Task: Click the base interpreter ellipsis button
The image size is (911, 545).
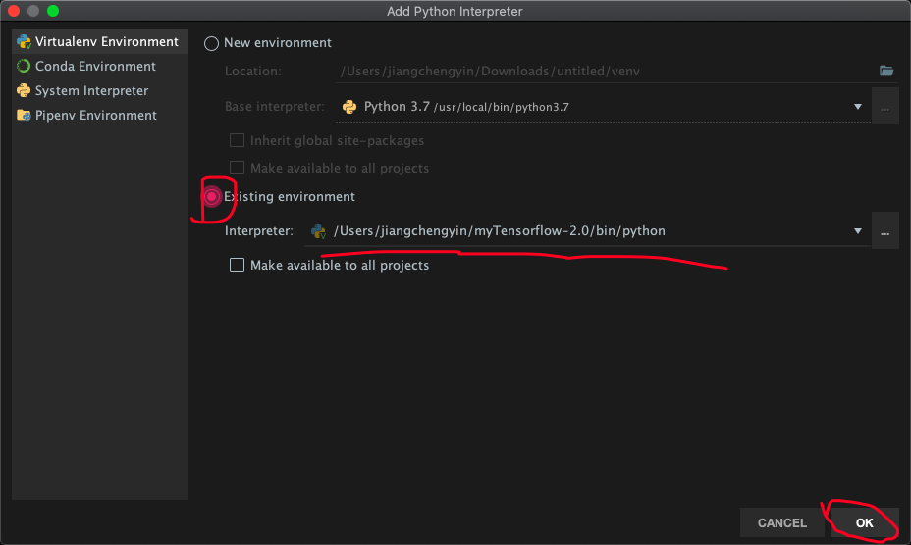Action: [x=884, y=107]
